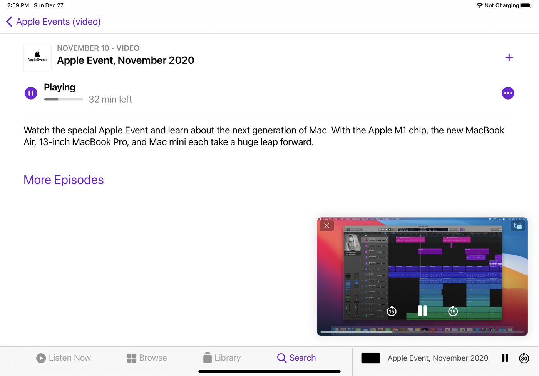Add episode with the plus icon
Screen dimensions: 539x376
click(x=509, y=57)
